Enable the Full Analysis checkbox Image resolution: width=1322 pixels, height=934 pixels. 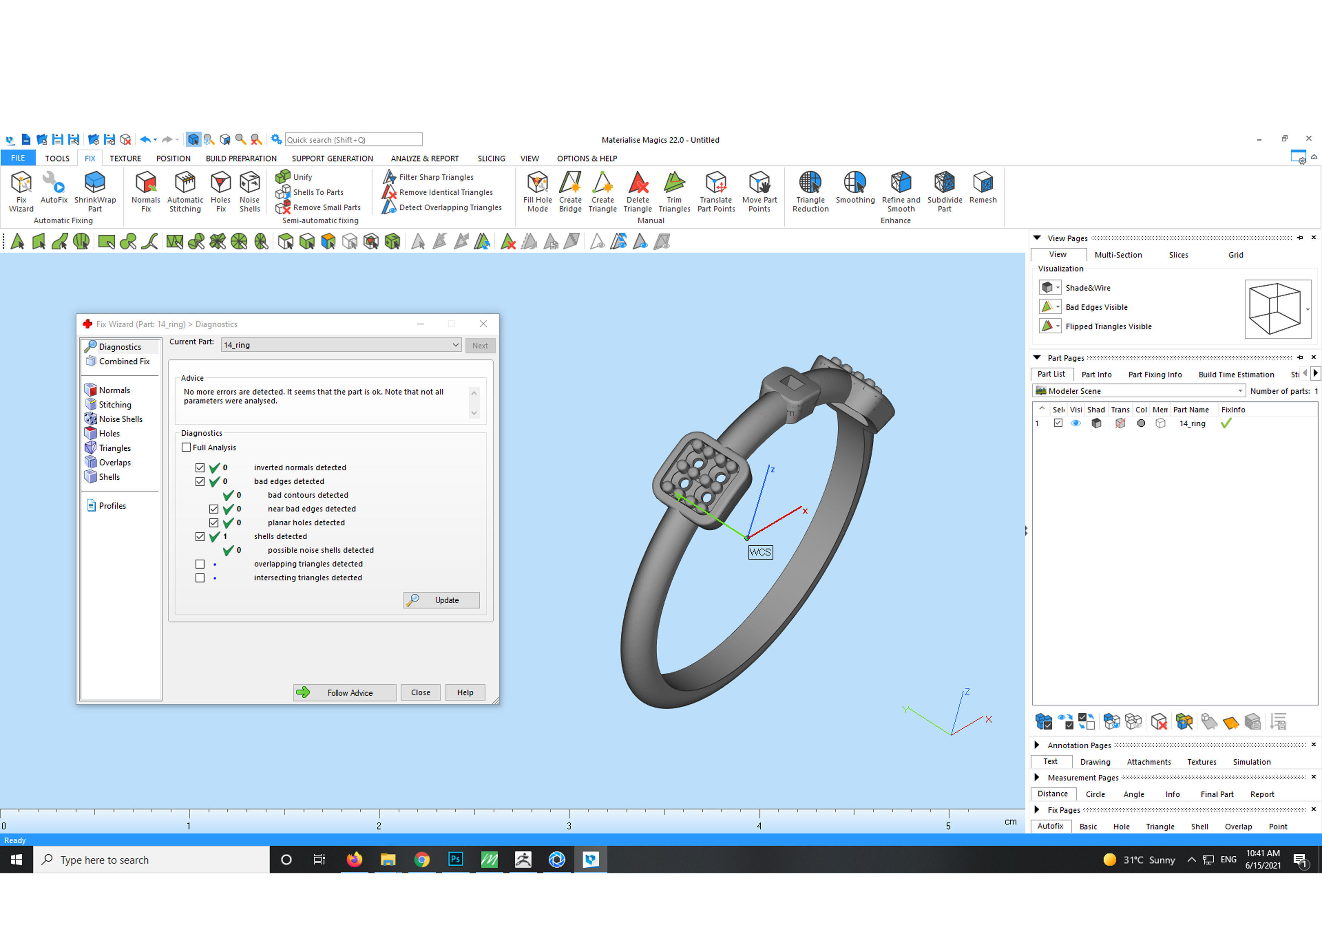[187, 447]
